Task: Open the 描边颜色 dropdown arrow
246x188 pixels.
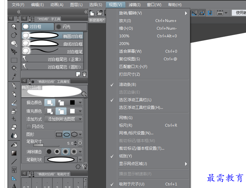Action: click(x=80, y=103)
